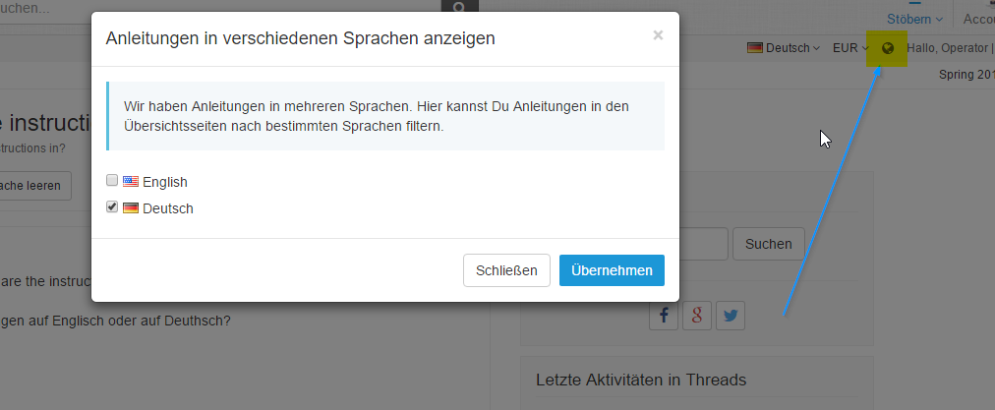Click the highlighted globe language filter icon
The image size is (995, 410).
[x=888, y=48]
